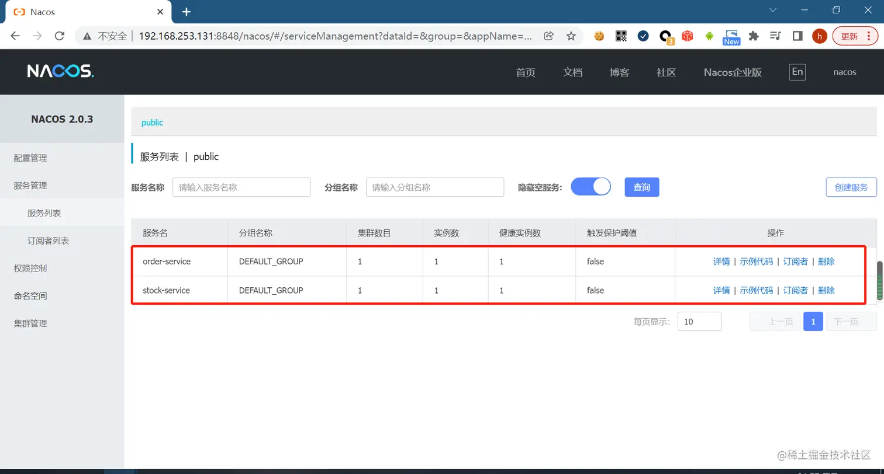Bookmark this page with the star icon

[571, 36]
